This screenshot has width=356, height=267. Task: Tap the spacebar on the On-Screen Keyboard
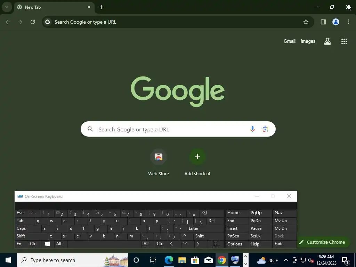click(104, 244)
